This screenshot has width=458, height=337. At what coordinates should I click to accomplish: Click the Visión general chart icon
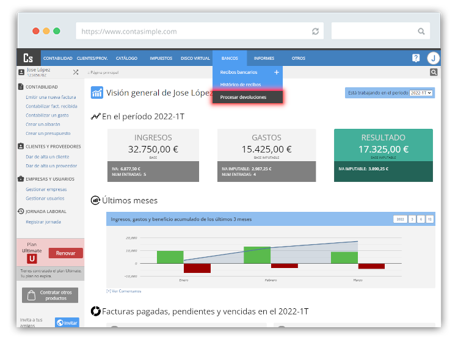point(96,93)
